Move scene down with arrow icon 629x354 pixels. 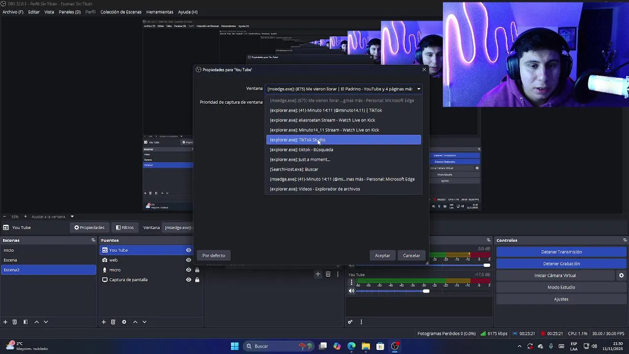pos(46,322)
